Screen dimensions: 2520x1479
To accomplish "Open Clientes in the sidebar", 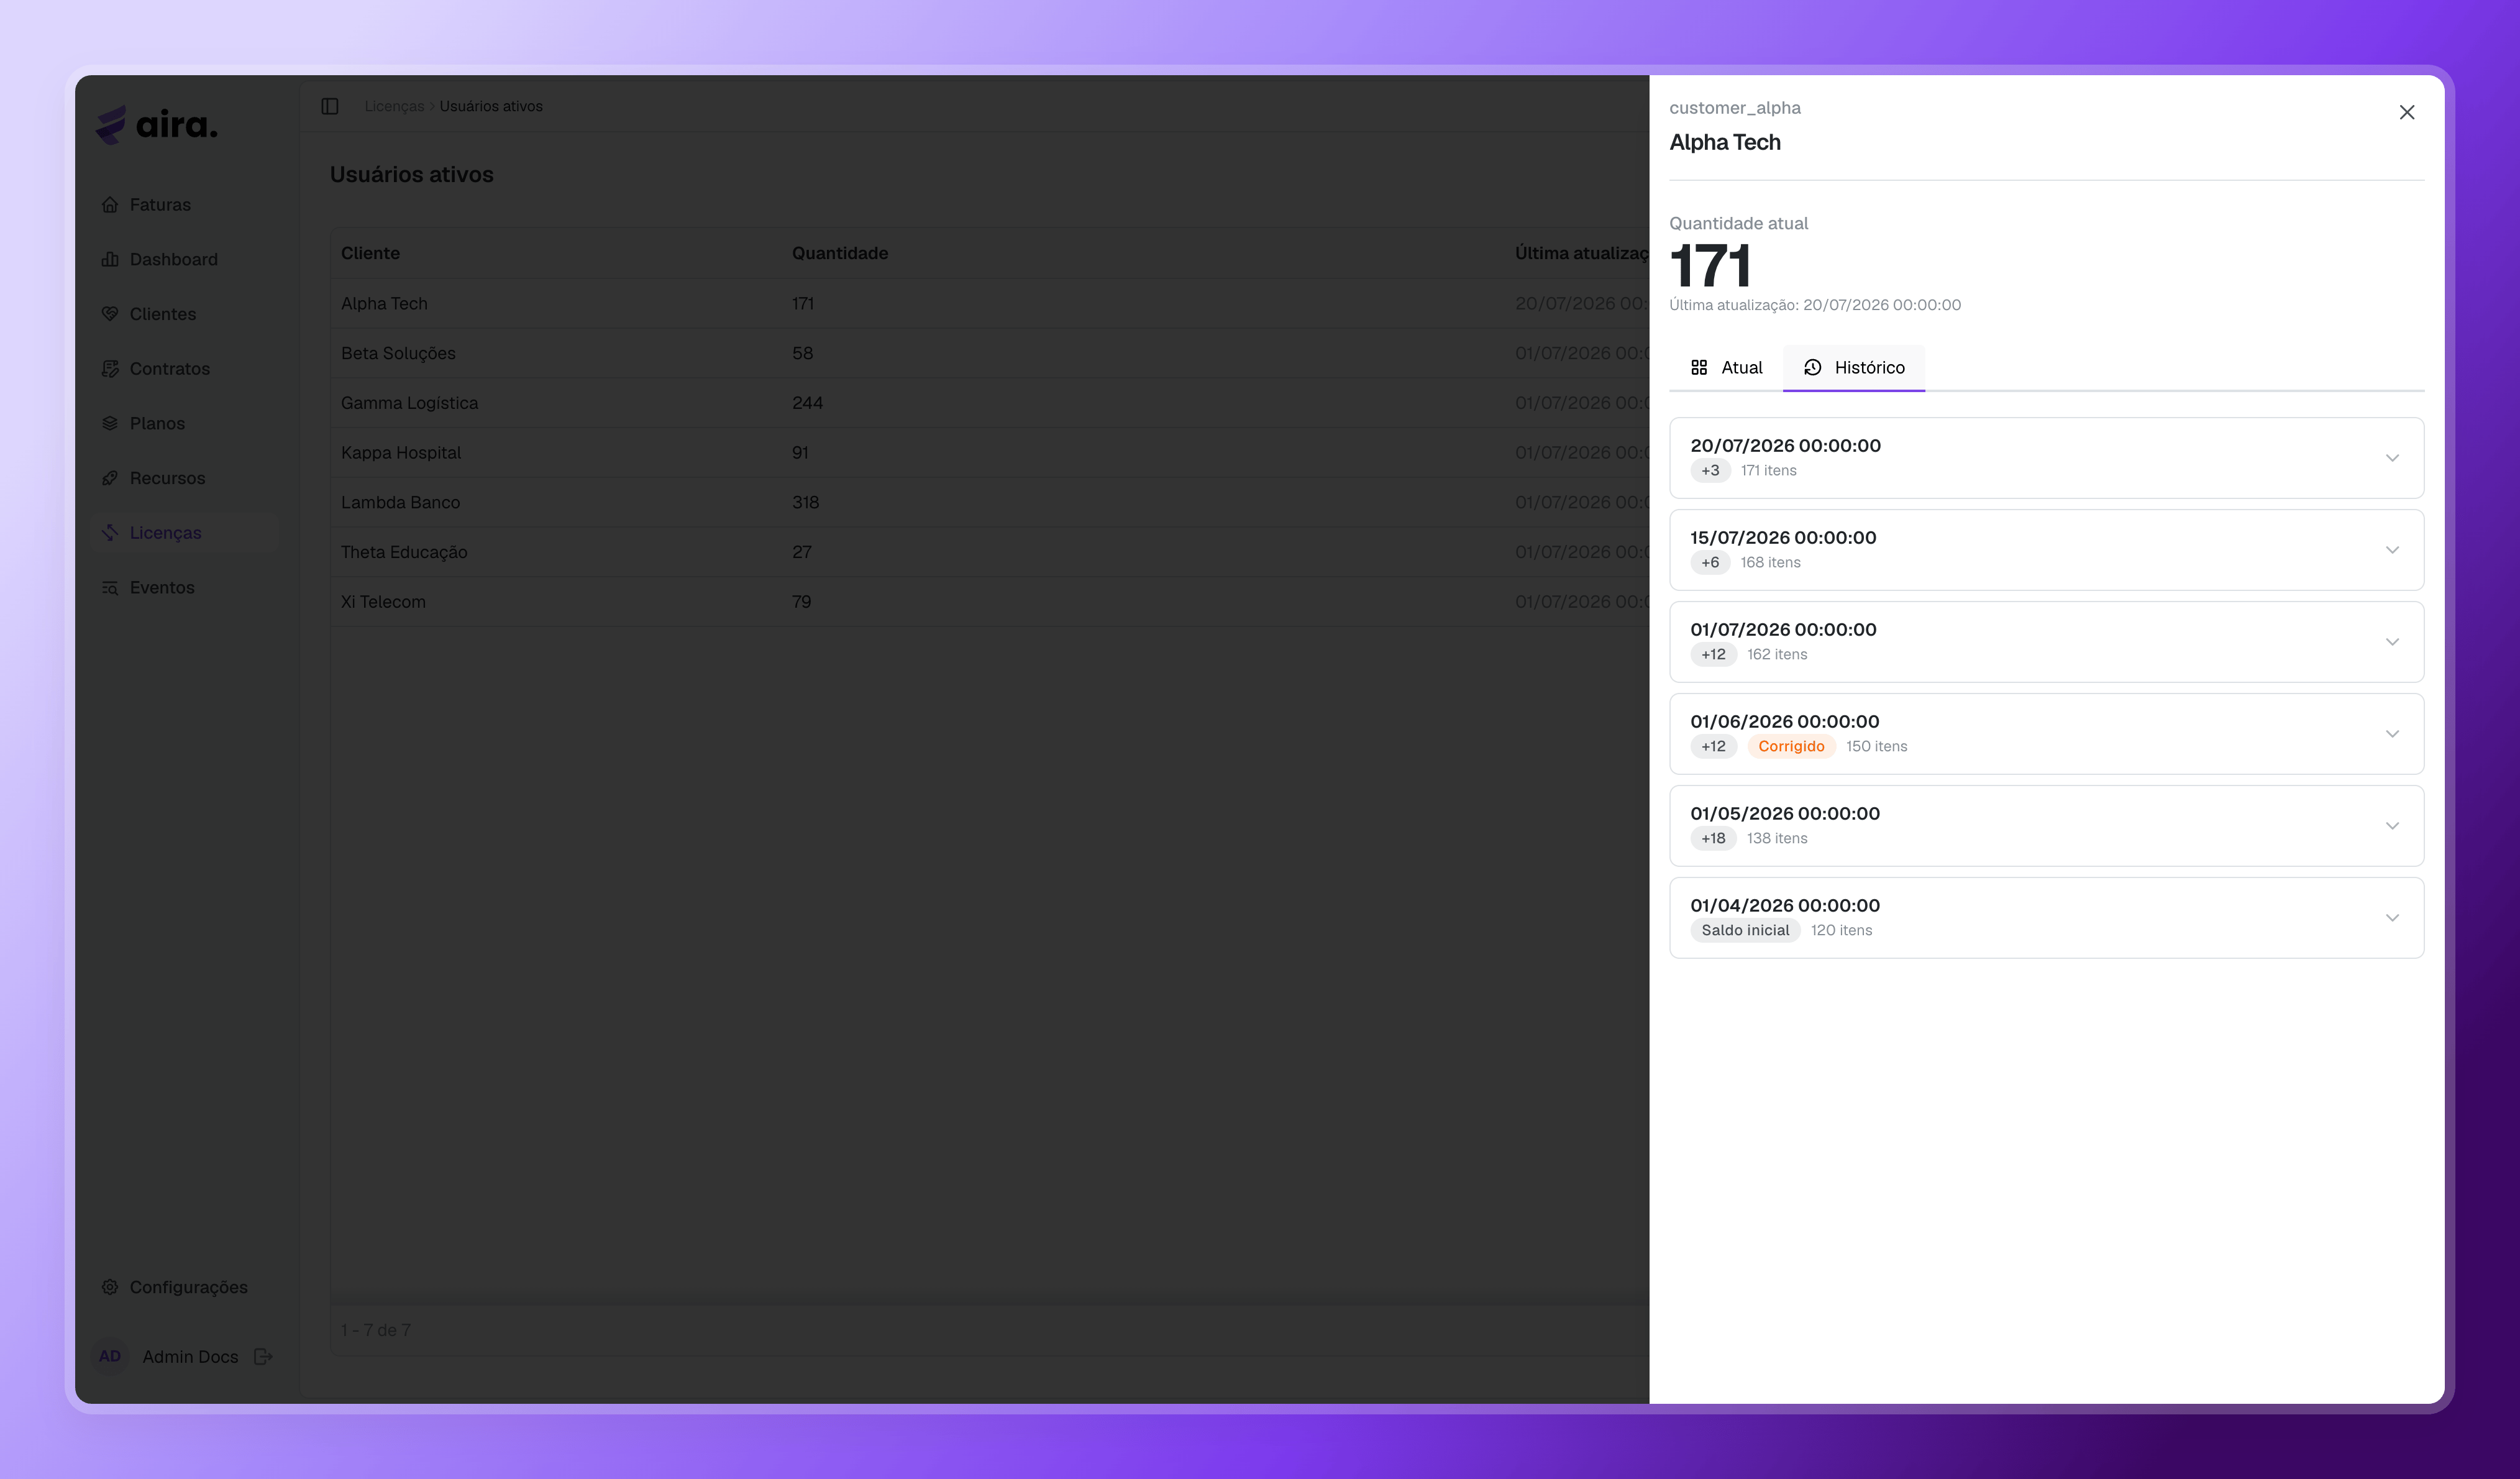I will pos(185,314).
